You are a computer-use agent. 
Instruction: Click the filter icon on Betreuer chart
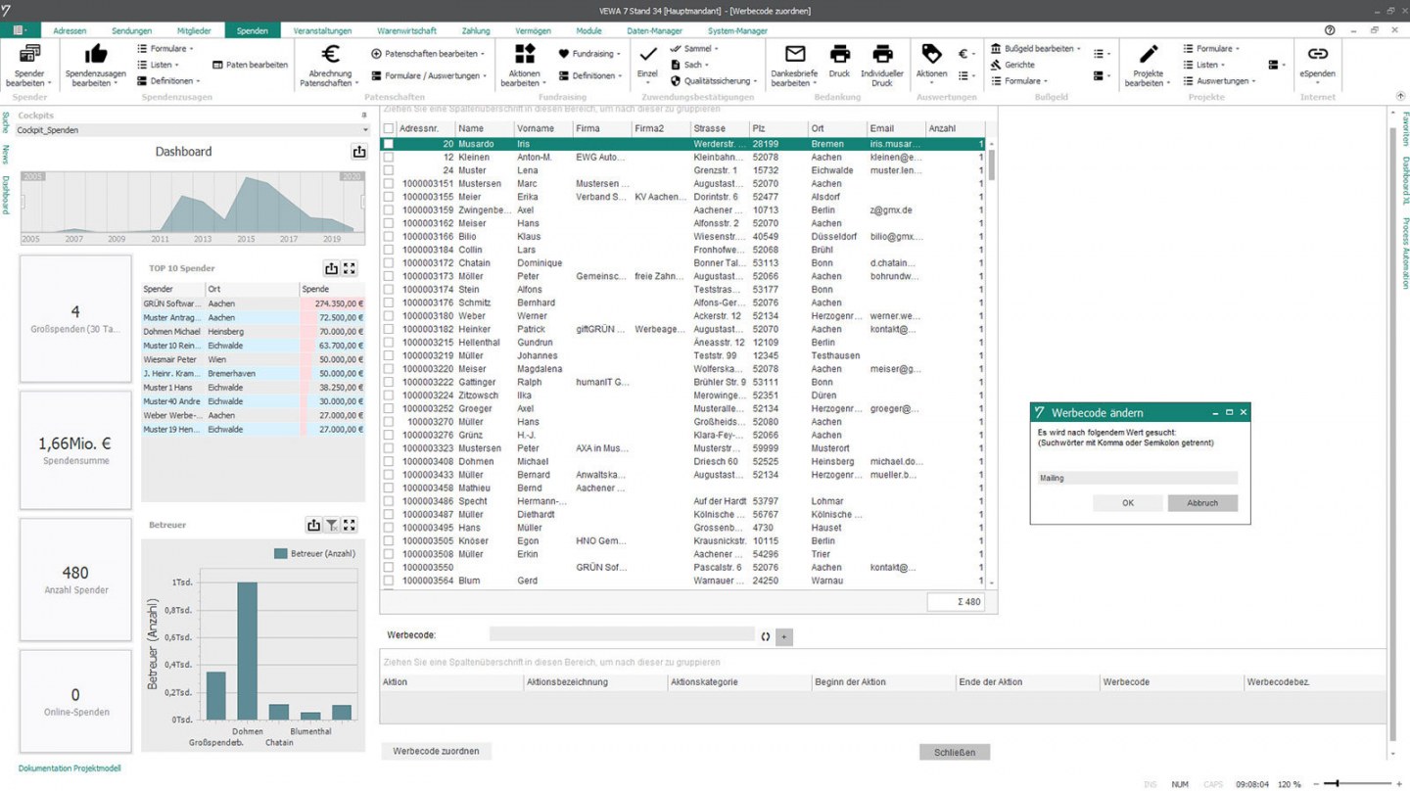(x=331, y=525)
